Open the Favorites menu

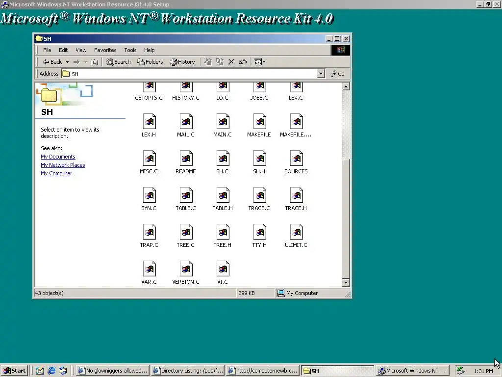[105, 50]
